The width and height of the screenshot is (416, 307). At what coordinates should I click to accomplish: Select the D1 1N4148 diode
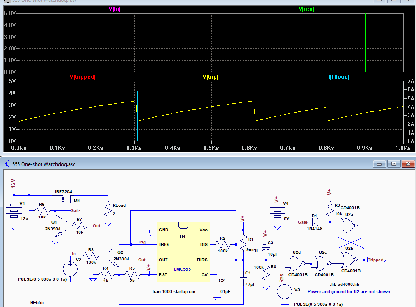tap(315, 222)
